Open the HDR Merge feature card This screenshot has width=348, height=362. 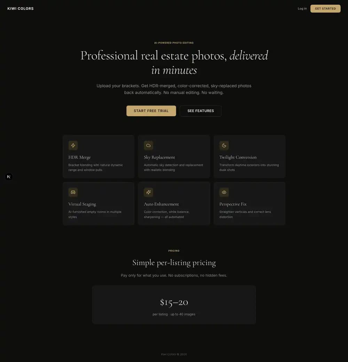click(98, 156)
